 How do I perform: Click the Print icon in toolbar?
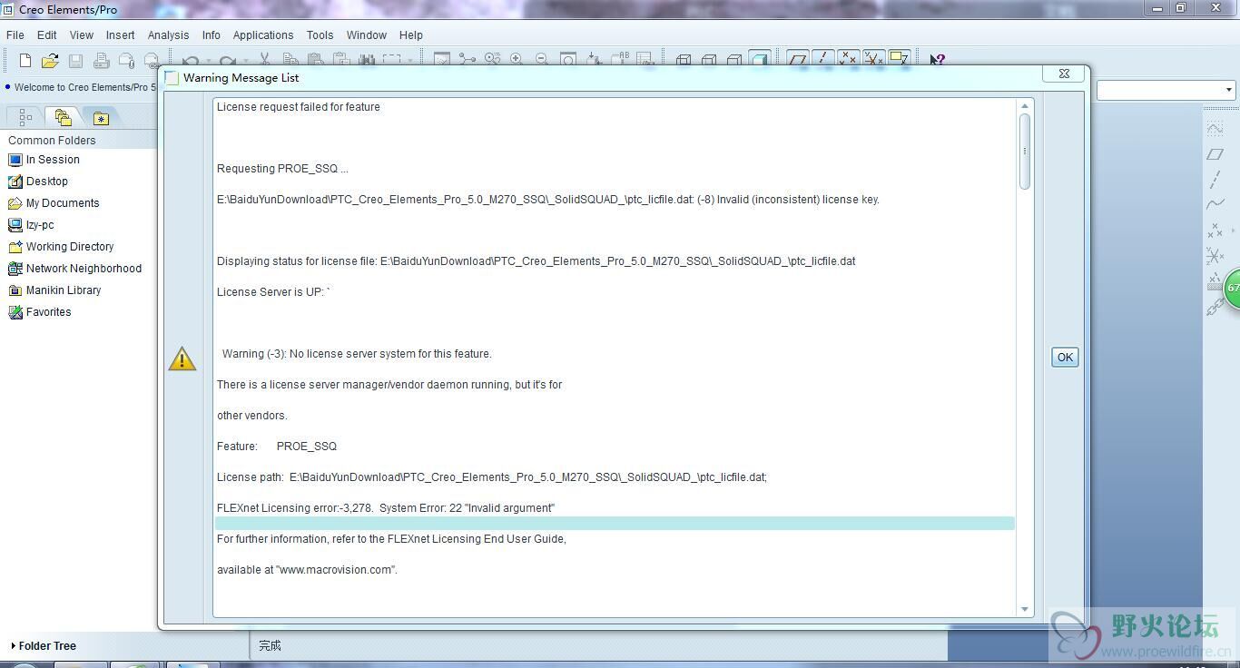102,60
